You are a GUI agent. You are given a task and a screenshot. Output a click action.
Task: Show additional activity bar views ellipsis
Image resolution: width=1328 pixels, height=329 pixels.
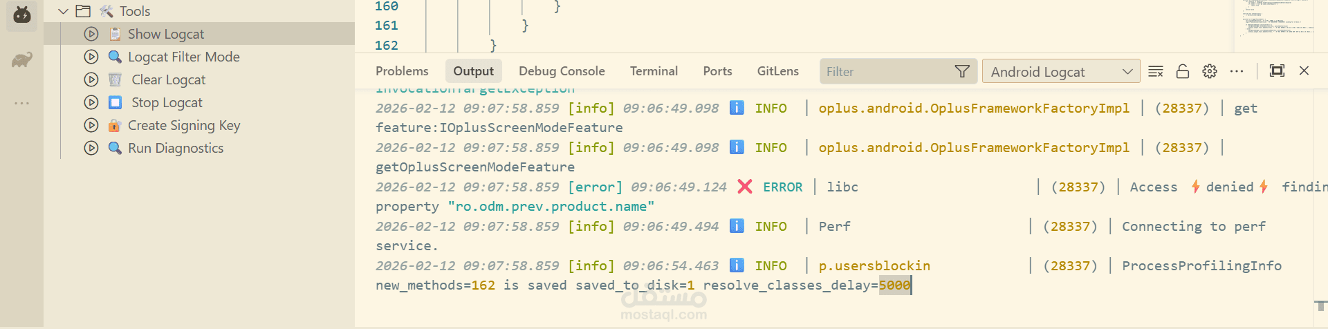(x=22, y=103)
